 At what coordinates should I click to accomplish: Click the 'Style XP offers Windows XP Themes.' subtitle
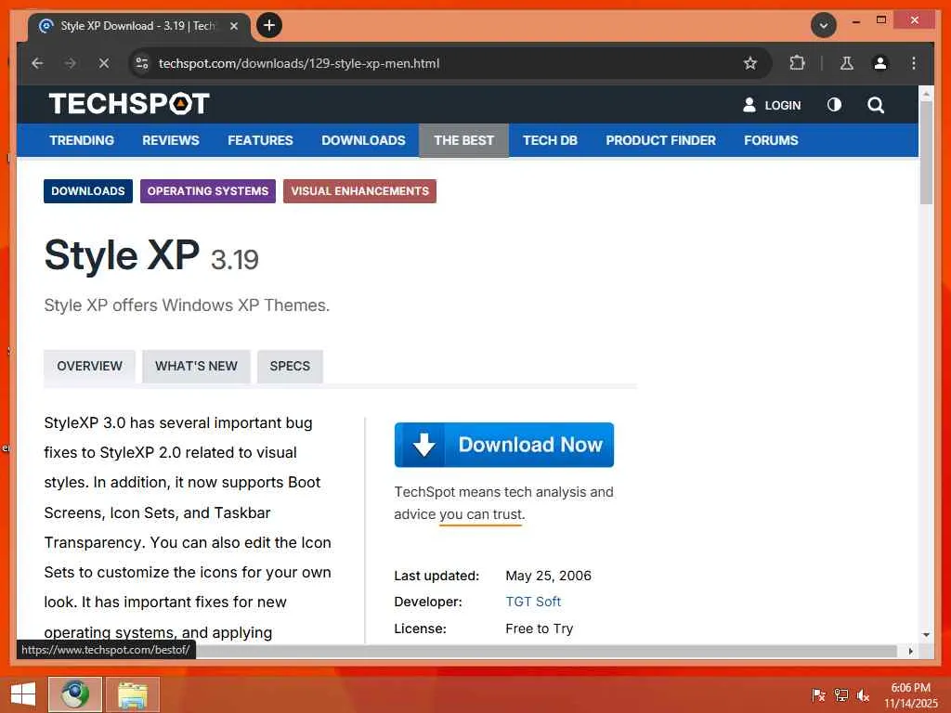pos(187,305)
